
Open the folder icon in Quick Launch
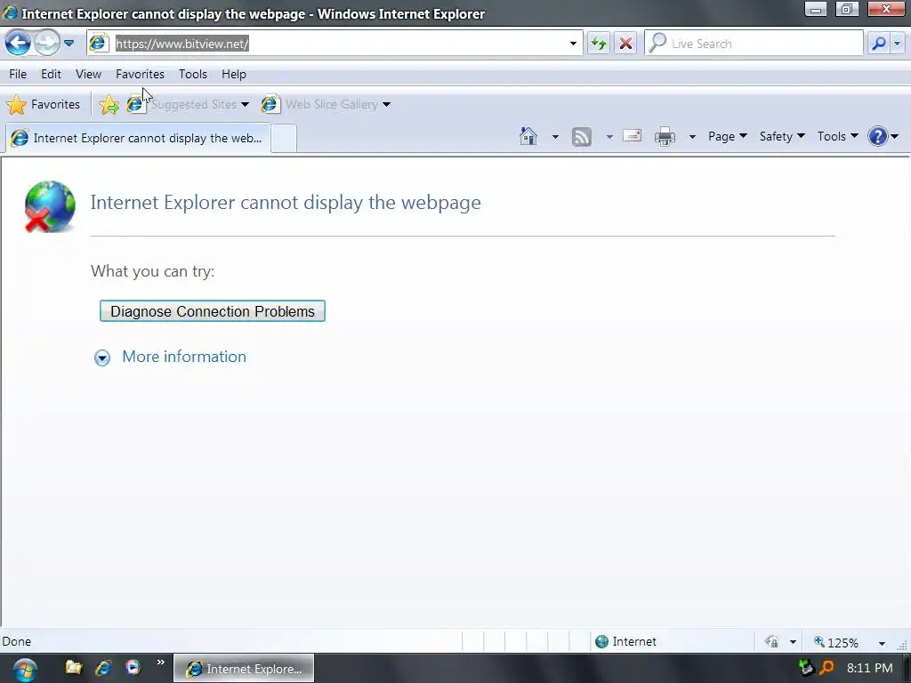[x=74, y=668]
